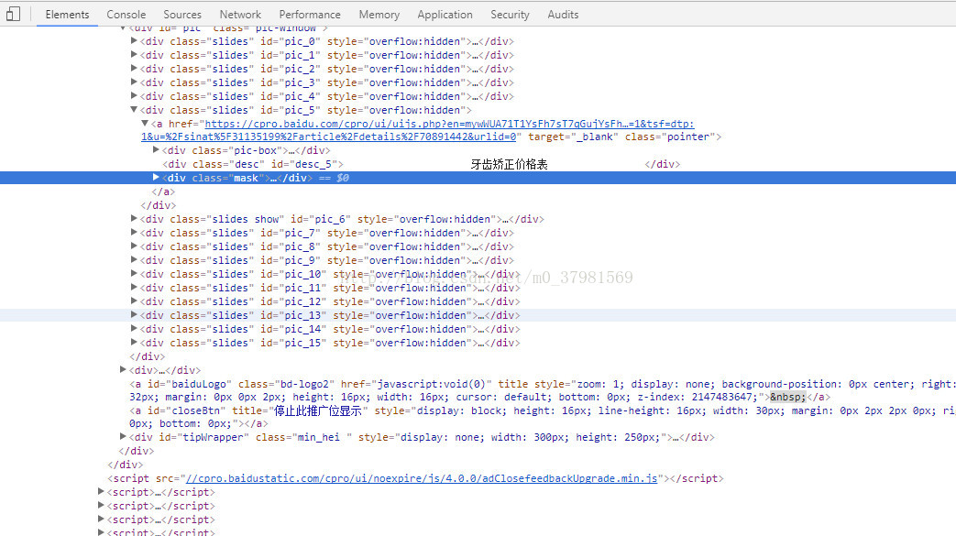The image size is (956, 536).
Task: Open the Security tab
Action: [x=510, y=14]
